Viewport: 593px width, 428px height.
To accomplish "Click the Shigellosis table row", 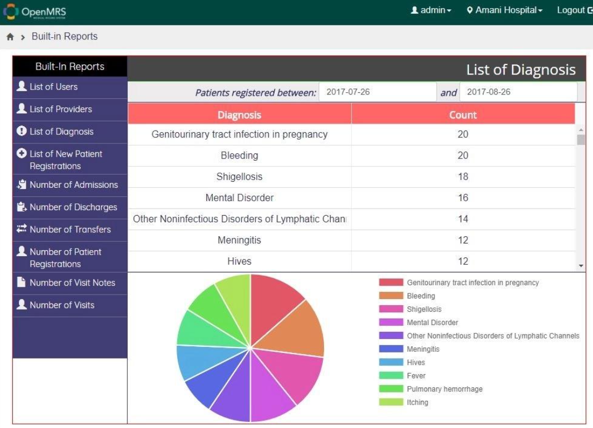I will coord(351,177).
